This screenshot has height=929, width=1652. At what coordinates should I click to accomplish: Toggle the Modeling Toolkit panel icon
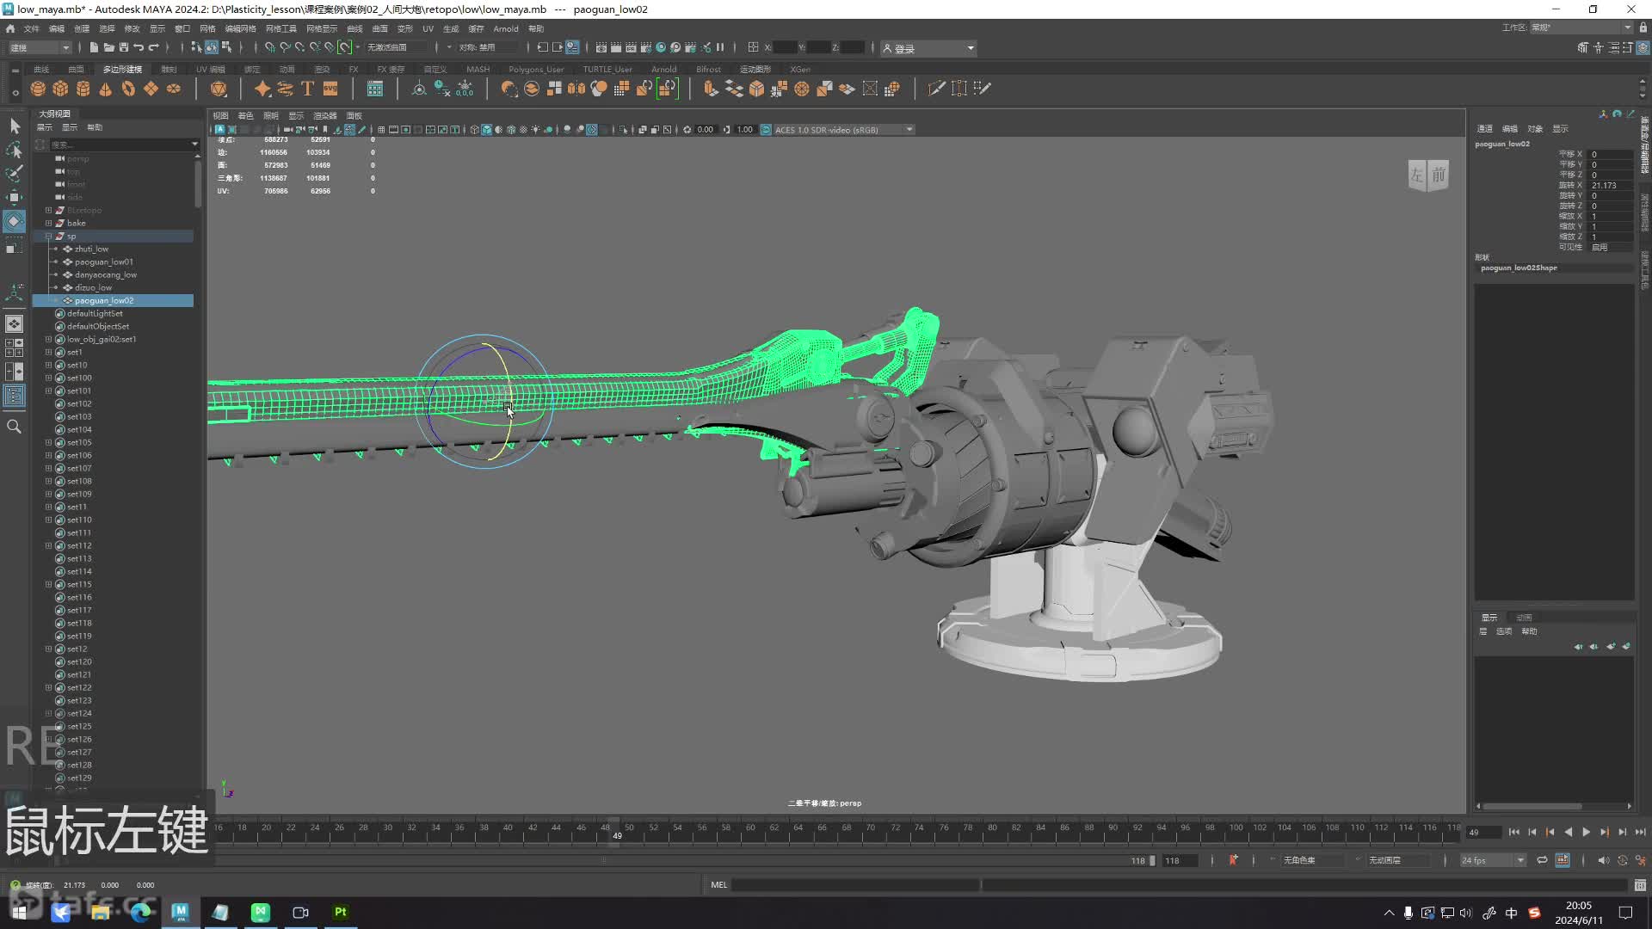[1582, 47]
